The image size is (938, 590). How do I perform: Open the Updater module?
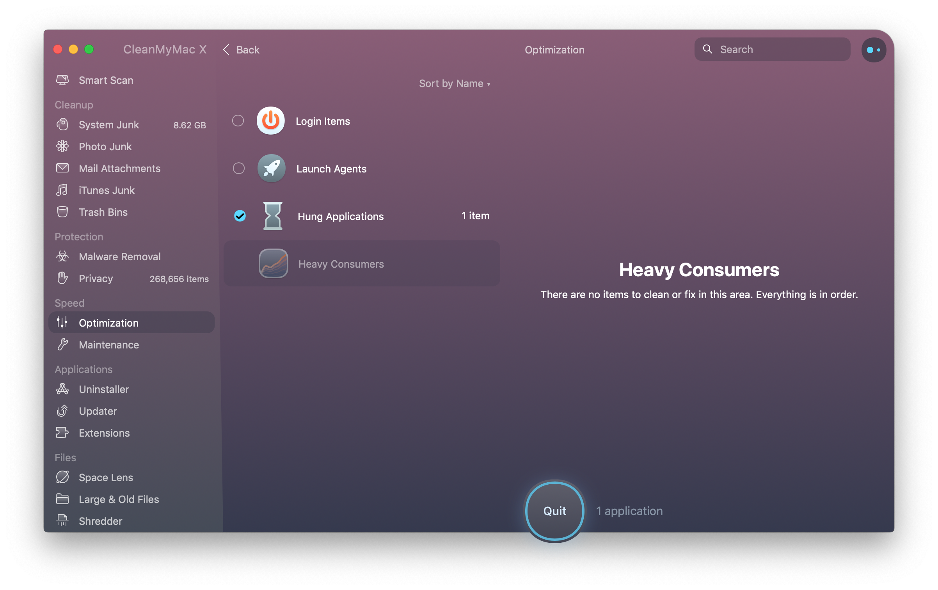pos(131,411)
